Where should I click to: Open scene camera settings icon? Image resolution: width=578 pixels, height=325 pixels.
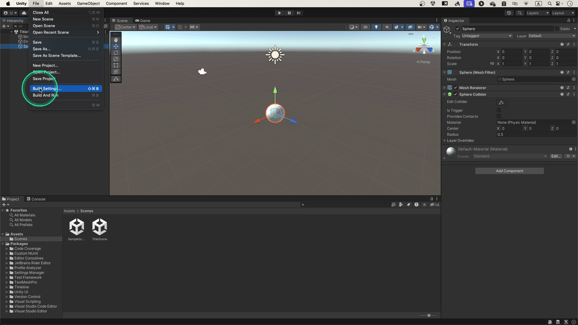(421, 27)
